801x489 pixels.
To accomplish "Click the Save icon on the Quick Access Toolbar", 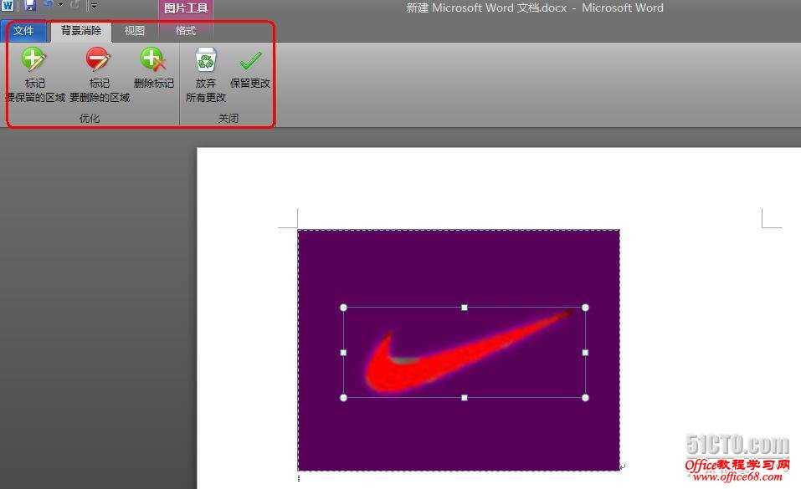I will click(x=30, y=6).
